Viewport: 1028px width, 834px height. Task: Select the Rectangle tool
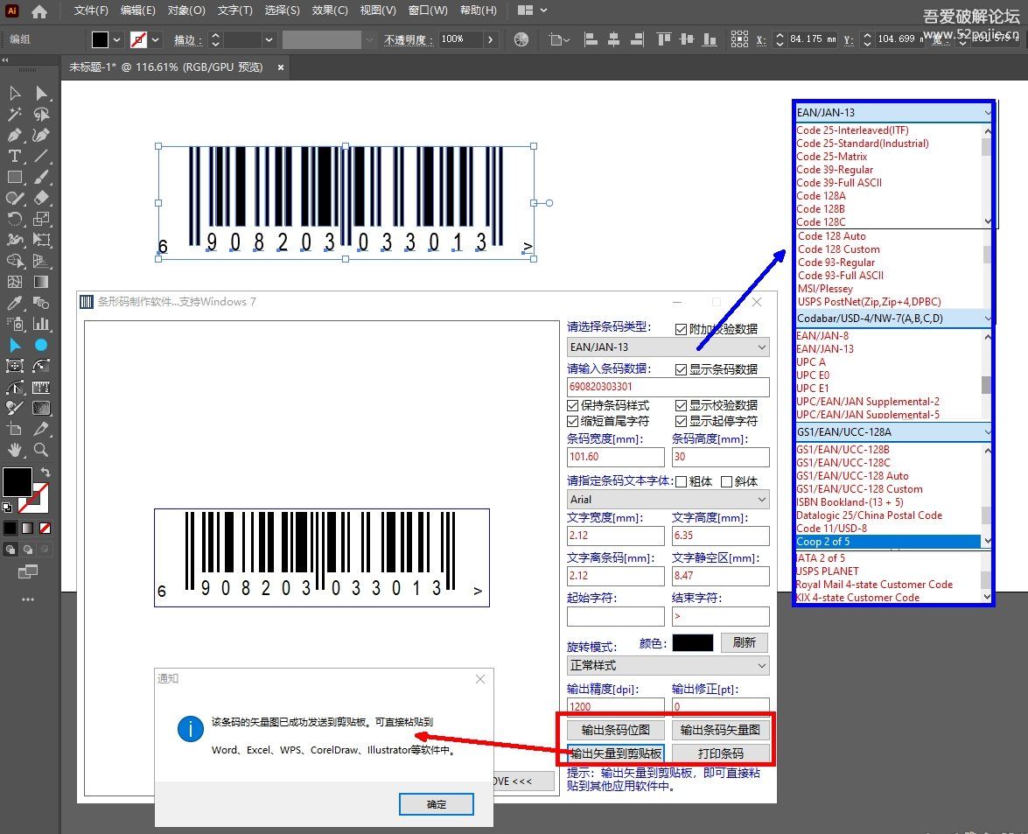pos(15,178)
